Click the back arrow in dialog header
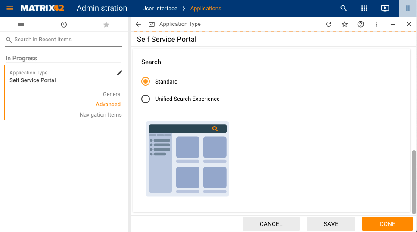The width and height of the screenshot is (417, 232). [x=138, y=24]
